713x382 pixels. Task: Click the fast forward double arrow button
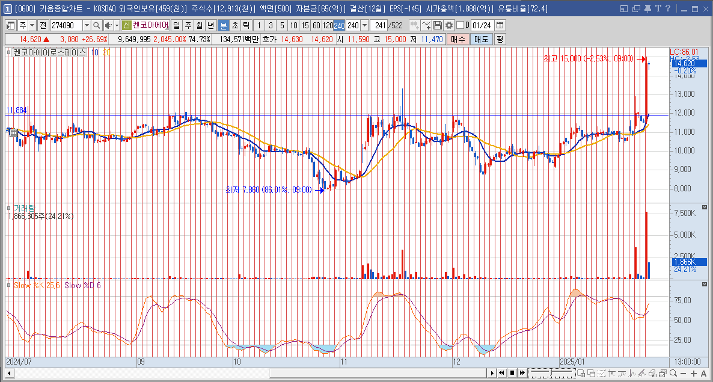pos(522,374)
